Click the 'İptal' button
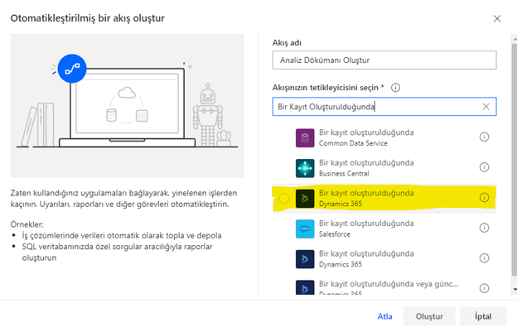 pos(483,316)
